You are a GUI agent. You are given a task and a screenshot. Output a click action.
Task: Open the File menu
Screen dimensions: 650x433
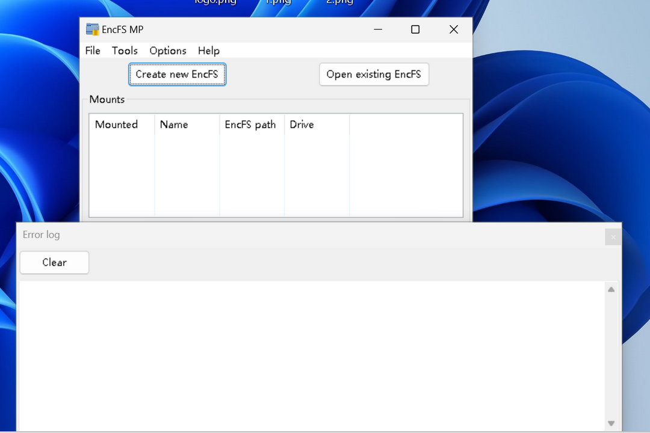93,51
